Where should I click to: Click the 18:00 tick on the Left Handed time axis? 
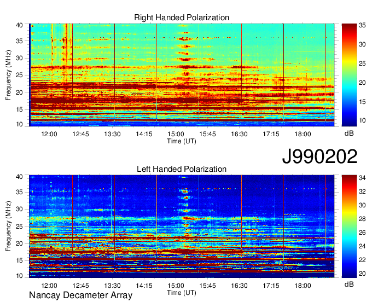tap(303, 286)
